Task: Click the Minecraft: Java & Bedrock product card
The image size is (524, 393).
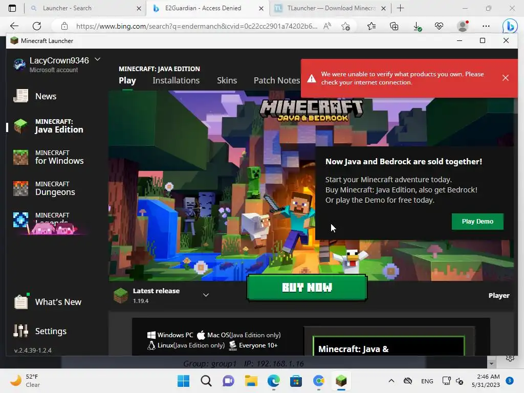Action: click(388, 346)
